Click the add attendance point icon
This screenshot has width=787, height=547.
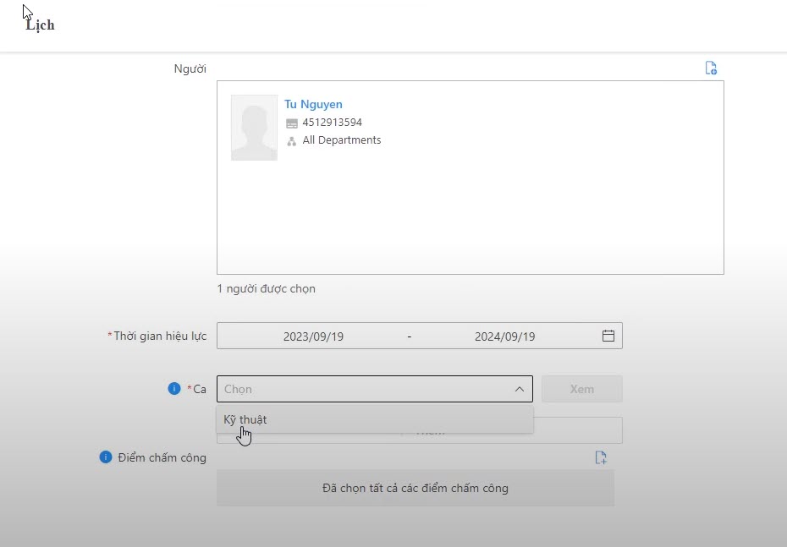[601, 457]
